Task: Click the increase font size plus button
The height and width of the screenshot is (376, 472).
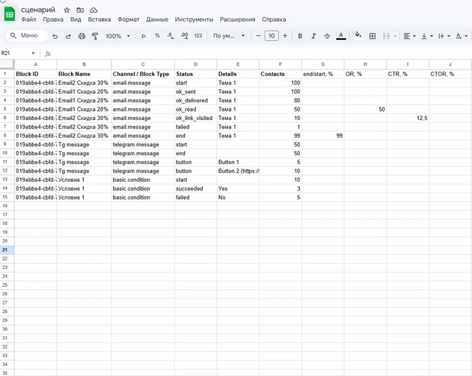Action: 285,36
